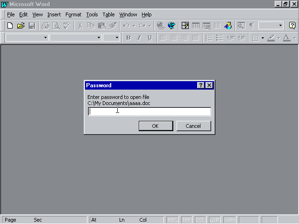Cancel the Password dialog
This screenshot has width=299, height=224.
click(x=193, y=126)
